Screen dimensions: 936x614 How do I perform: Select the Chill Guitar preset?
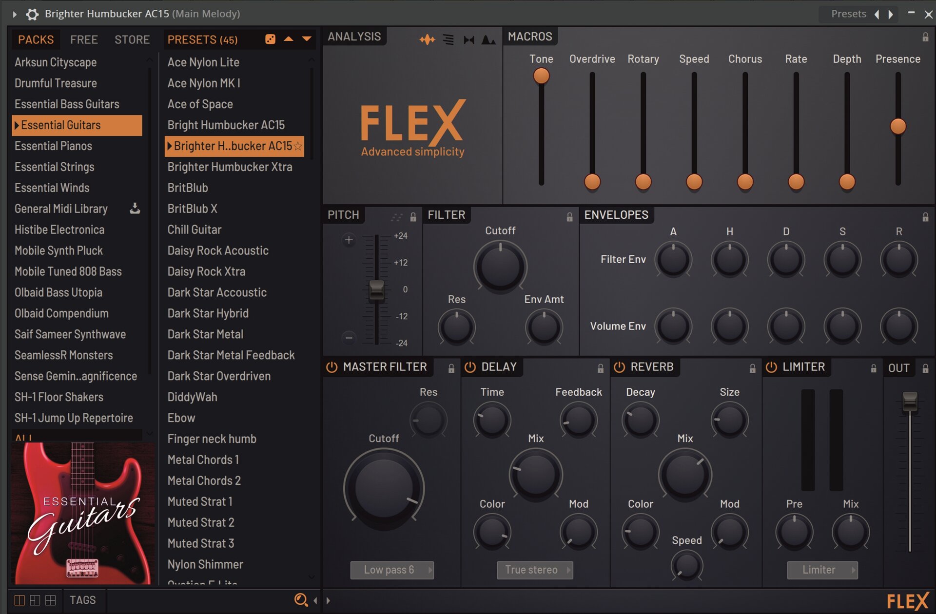click(194, 230)
